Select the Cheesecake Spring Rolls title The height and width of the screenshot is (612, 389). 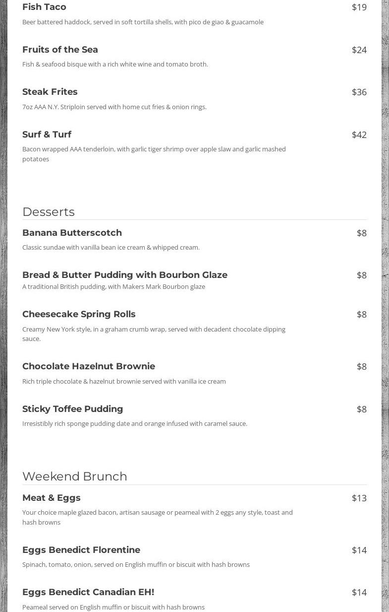tap(79, 314)
